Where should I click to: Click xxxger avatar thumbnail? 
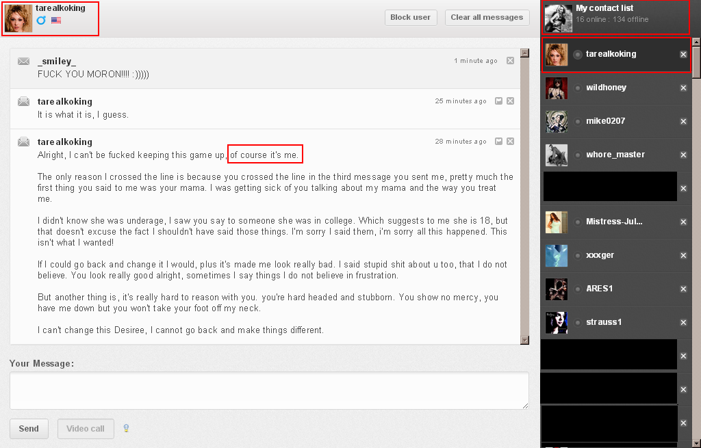557,256
